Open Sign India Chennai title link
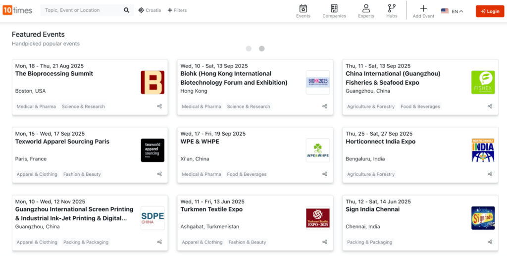Viewport: 507px width, 256px height. pyautogui.click(x=372, y=209)
